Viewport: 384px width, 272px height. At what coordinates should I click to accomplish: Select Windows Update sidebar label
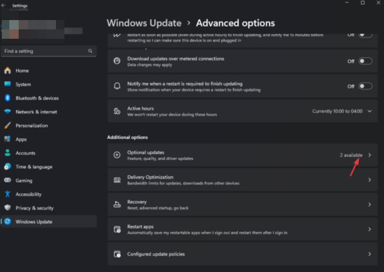coord(34,222)
